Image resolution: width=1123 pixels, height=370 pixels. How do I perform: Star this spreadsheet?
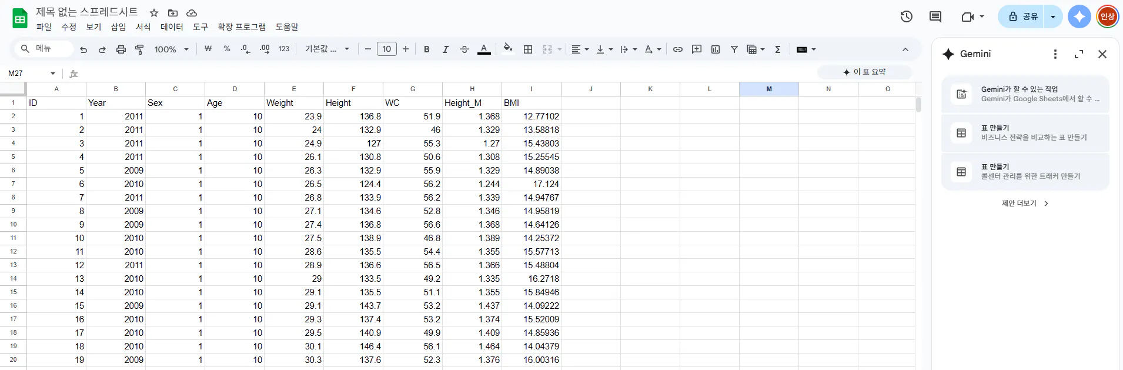(154, 13)
